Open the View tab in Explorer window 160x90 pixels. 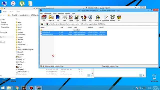[x=18, y=12]
